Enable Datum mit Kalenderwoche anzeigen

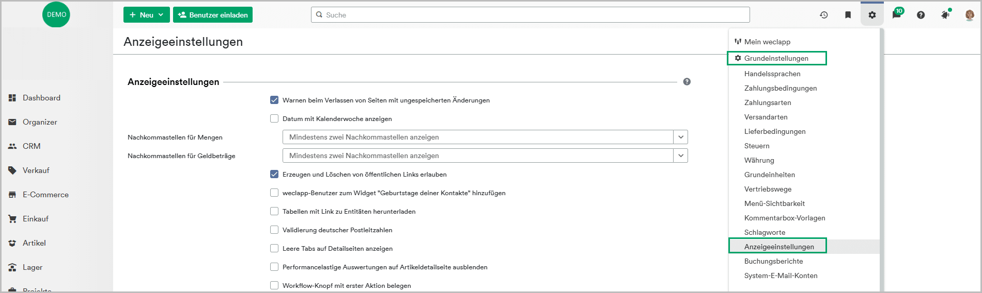tap(274, 118)
